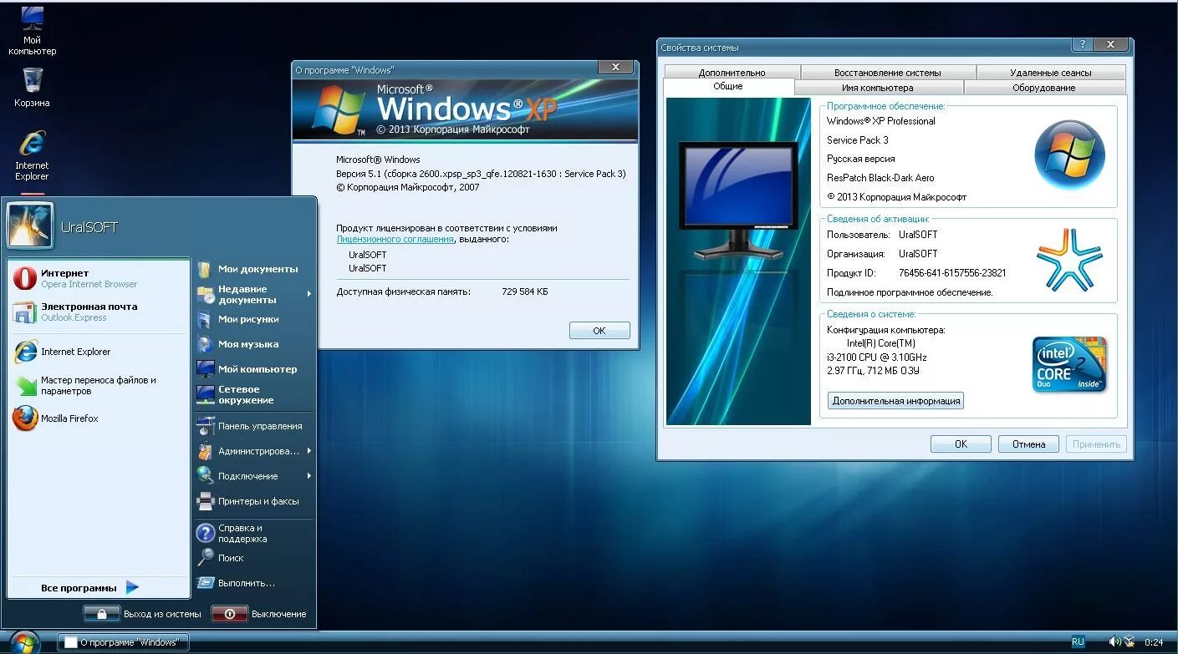This screenshot has height=654, width=1178.
Task: Confirm Свойства системы with OK button
Action: click(961, 444)
